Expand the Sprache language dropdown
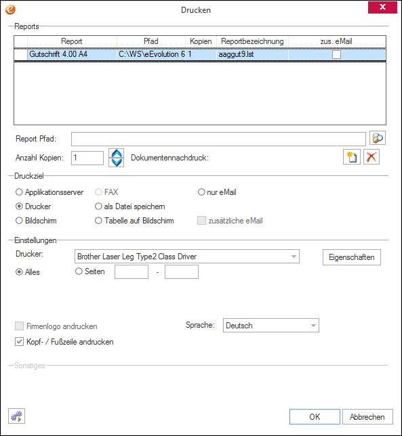 [x=271, y=326]
